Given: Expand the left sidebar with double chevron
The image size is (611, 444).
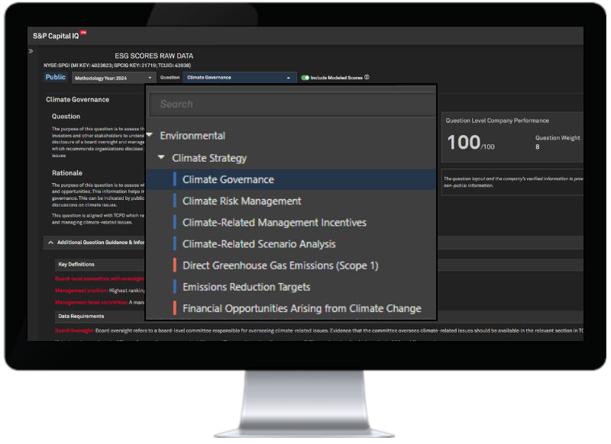Looking at the screenshot, I should (x=31, y=51).
